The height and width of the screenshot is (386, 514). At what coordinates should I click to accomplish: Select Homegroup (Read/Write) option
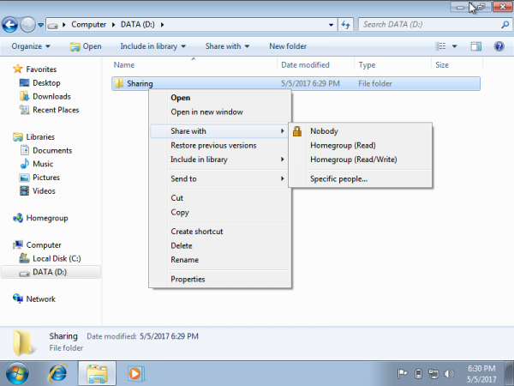361,160
